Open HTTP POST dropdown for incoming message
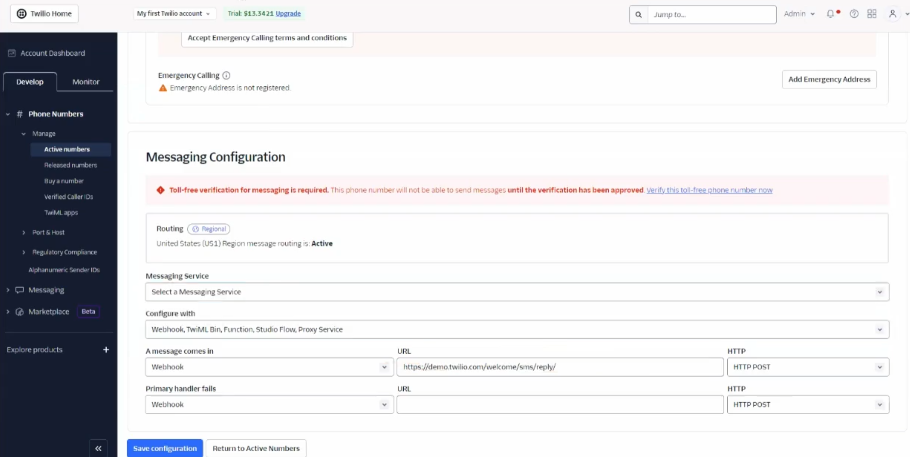 click(x=808, y=367)
